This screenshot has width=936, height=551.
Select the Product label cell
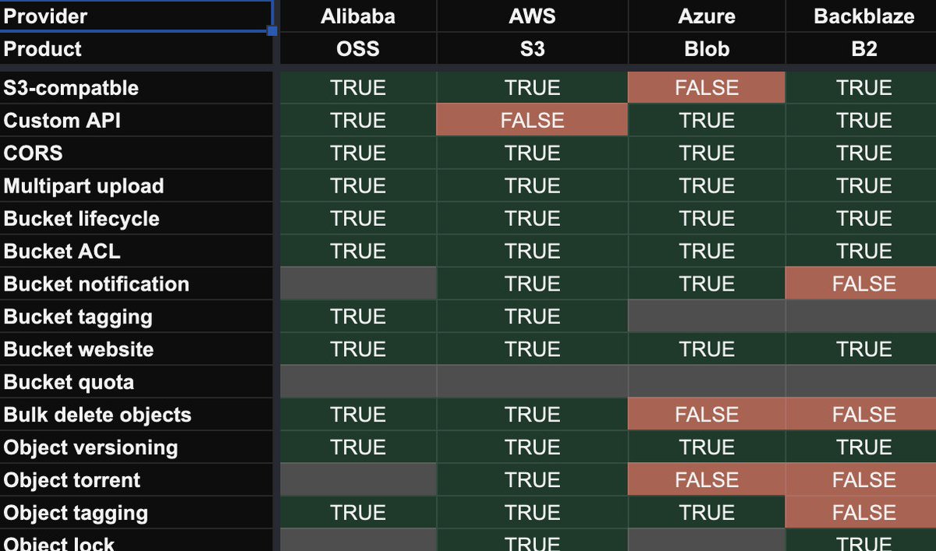136,48
